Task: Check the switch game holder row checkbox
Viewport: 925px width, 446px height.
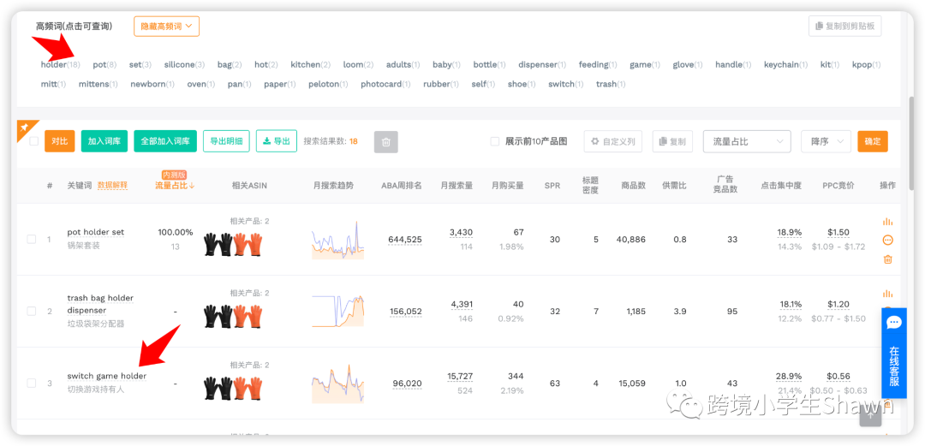Action: [x=32, y=384]
